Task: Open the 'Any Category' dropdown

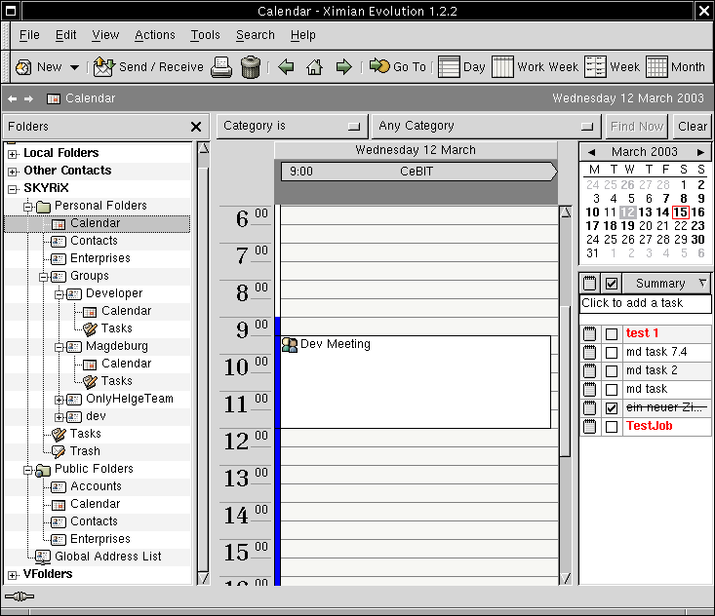Action: click(x=487, y=126)
